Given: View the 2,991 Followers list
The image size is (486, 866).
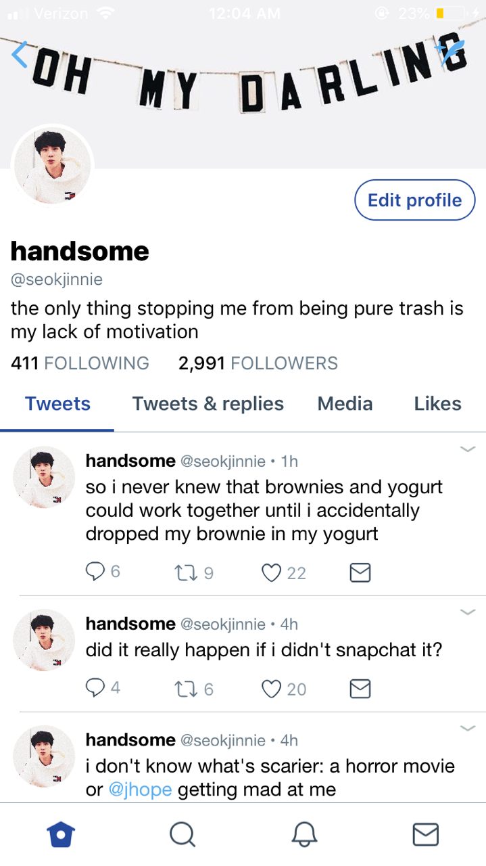Looking at the screenshot, I should [258, 363].
